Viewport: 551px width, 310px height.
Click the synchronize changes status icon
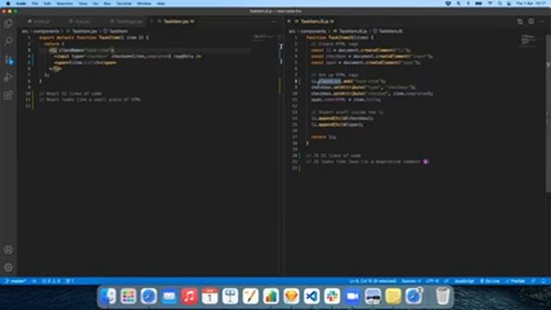(34, 282)
